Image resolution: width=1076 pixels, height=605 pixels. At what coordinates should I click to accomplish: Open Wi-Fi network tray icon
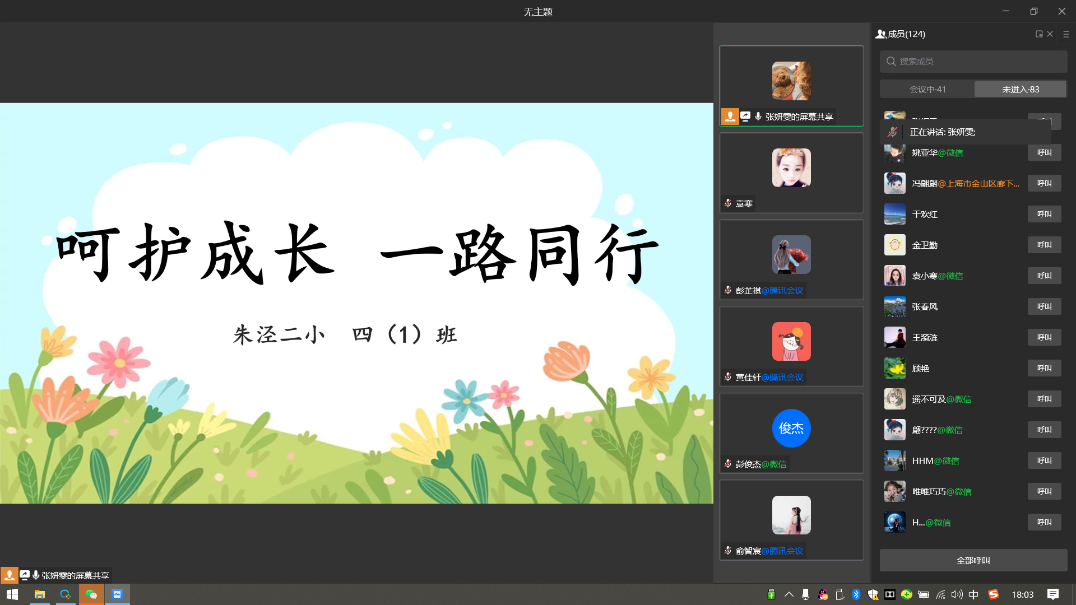point(940,594)
